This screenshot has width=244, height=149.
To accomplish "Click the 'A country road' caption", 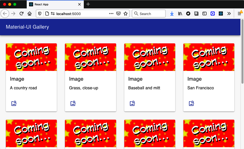I will point(23,88).
